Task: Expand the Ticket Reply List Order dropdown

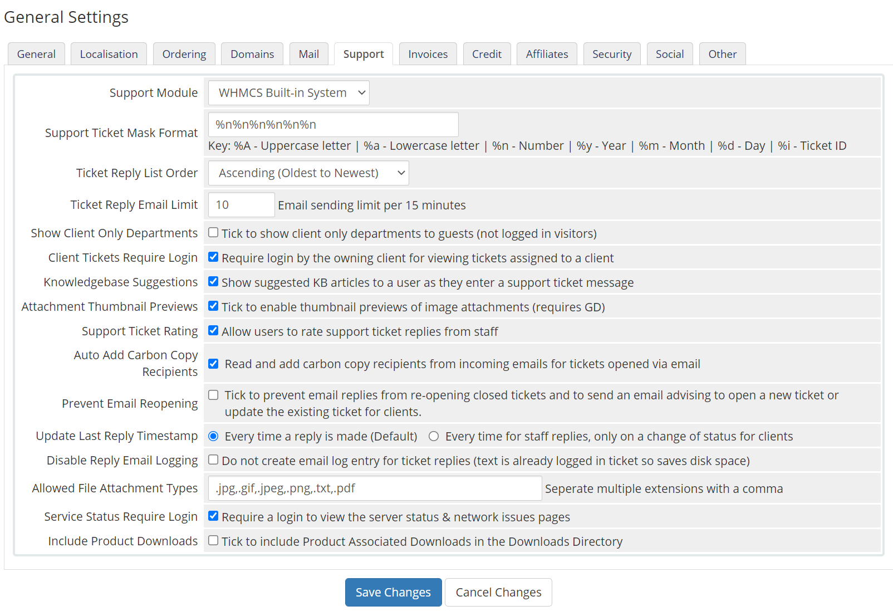Action: [x=308, y=173]
